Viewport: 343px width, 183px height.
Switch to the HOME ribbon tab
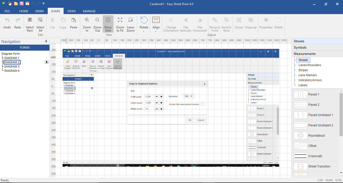pyautogui.click(x=24, y=11)
